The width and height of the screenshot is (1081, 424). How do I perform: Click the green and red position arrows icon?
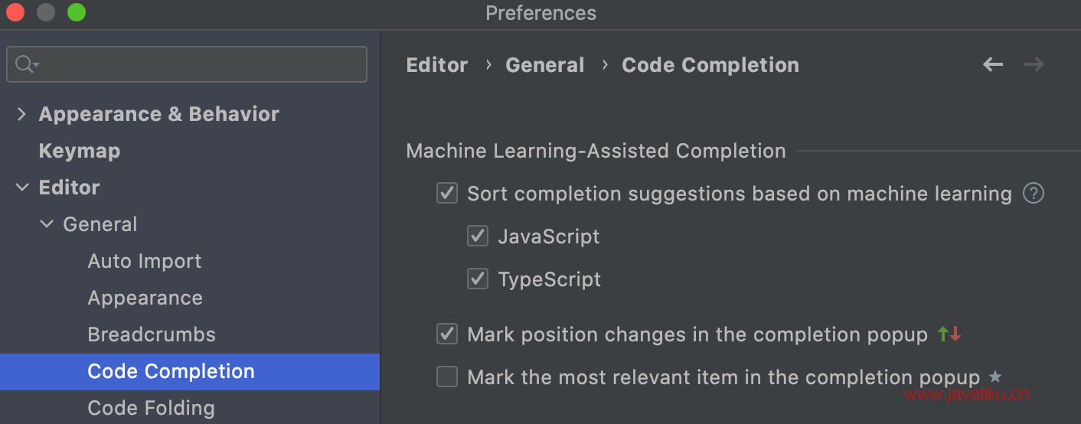pos(949,334)
